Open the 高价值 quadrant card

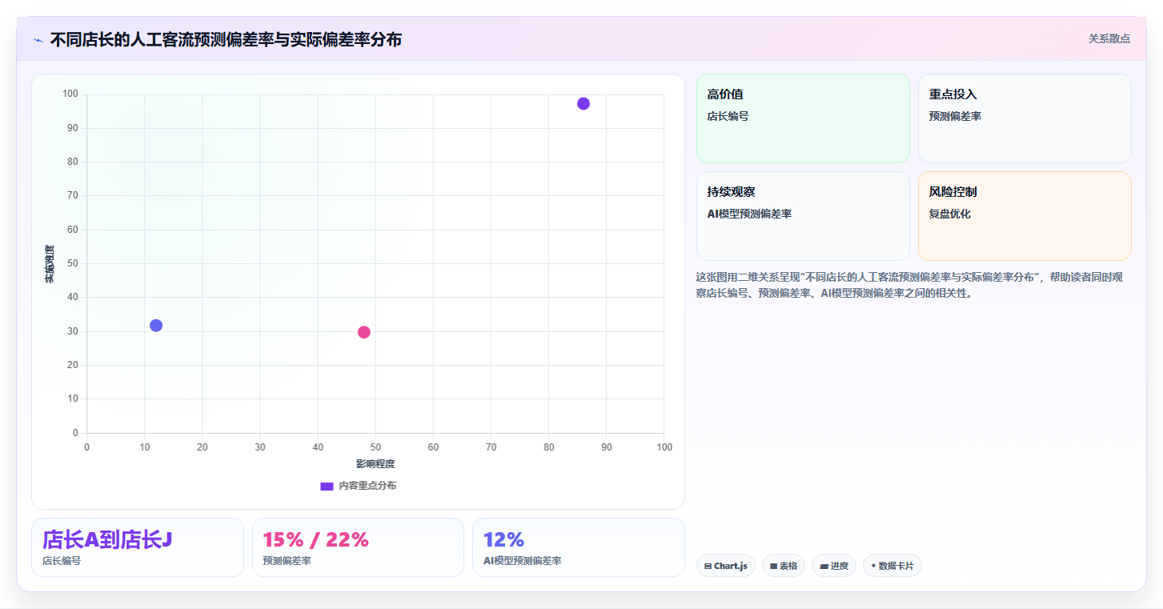804,118
